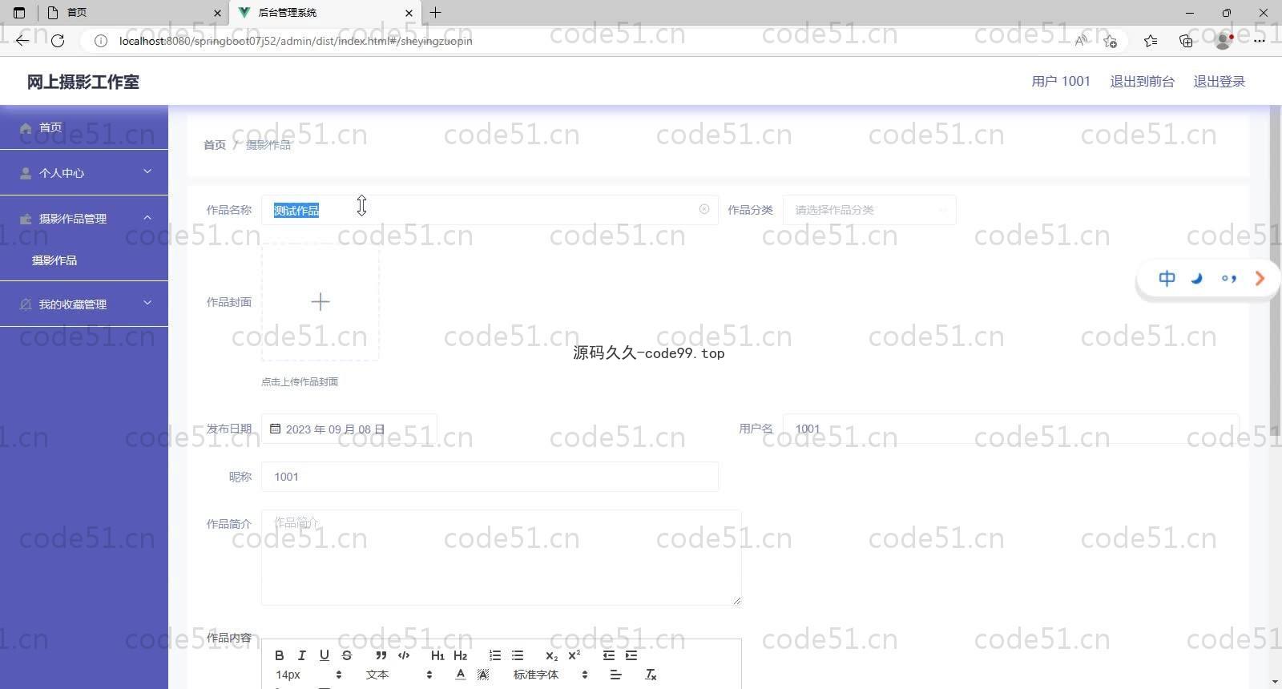Screen dimensions: 1282x689
Task: Apply subscript formatting
Action: pos(551,655)
